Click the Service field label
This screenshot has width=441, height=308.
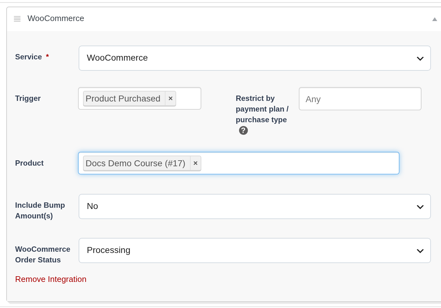29,57
